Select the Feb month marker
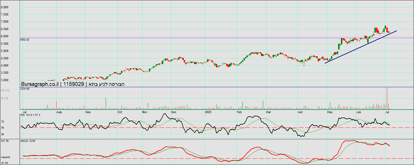Screen dimensions: 414x165 tap(239, 112)
